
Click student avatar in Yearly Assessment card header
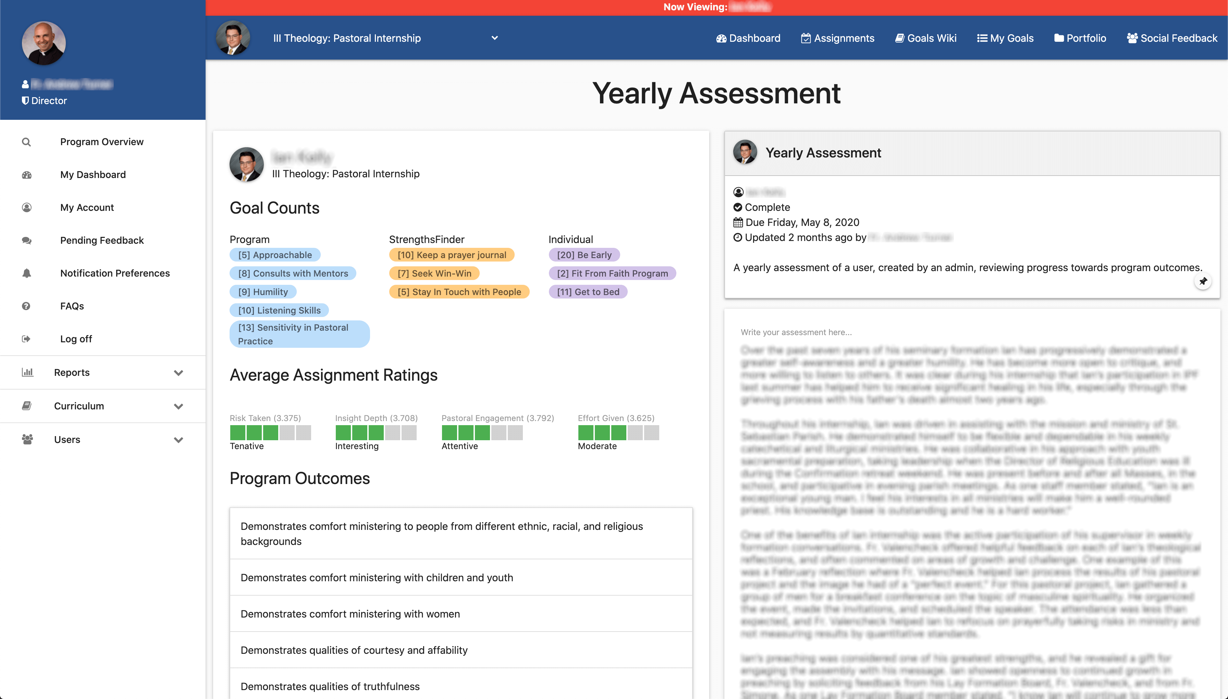click(x=745, y=152)
